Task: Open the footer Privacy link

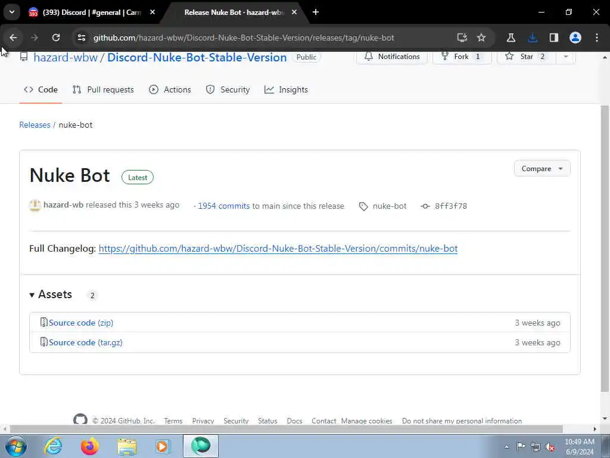Action: click(x=203, y=421)
